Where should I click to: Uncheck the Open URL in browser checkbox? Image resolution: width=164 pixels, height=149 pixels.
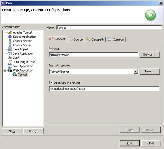[x=51, y=83]
